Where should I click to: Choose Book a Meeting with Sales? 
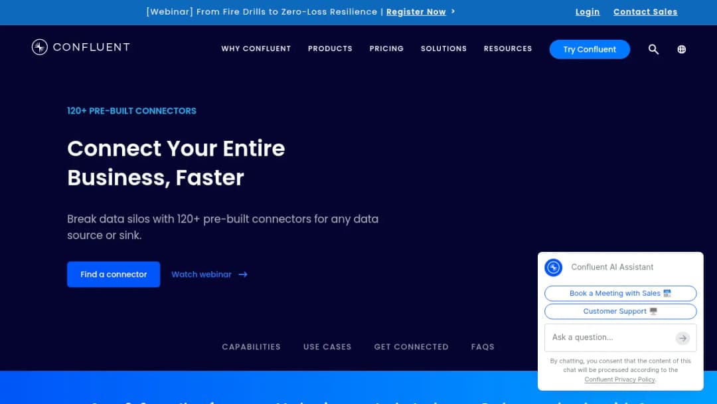tap(621, 293)
